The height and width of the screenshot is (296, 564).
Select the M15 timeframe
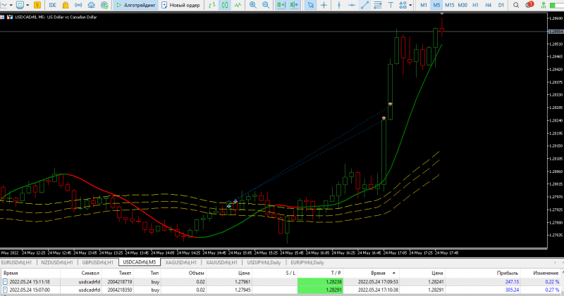coord(450,5)
